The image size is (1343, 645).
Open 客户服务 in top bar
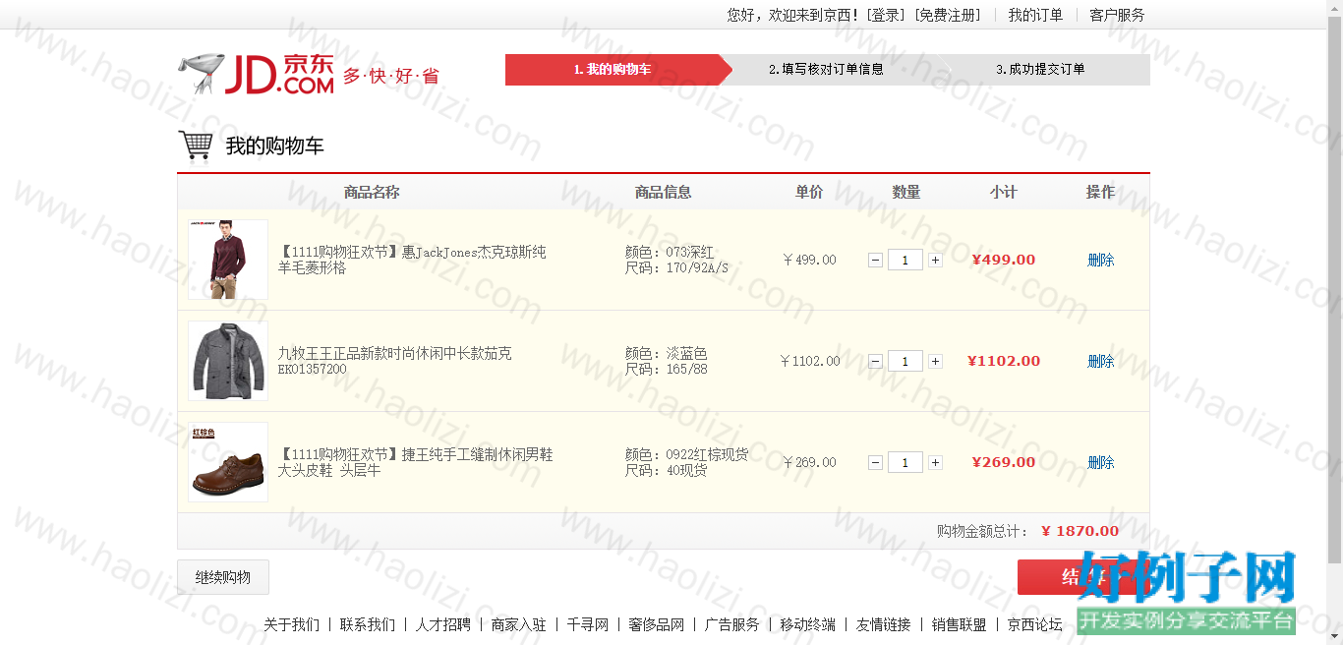coord(1117,15)
